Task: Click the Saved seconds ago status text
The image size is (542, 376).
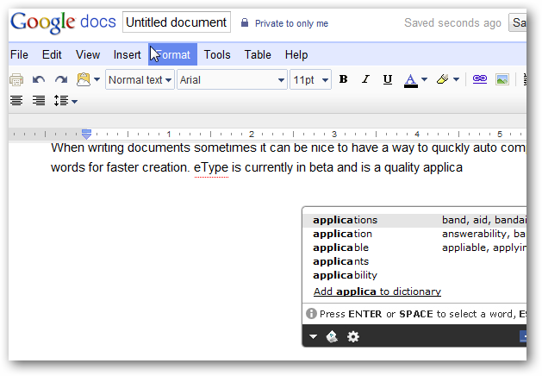Action: [x=452, y=22]
